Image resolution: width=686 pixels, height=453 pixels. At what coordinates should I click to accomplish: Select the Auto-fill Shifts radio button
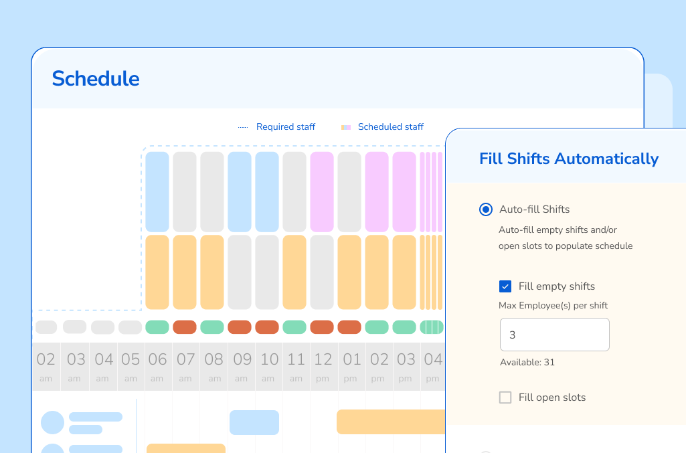[x=485, y=209]
